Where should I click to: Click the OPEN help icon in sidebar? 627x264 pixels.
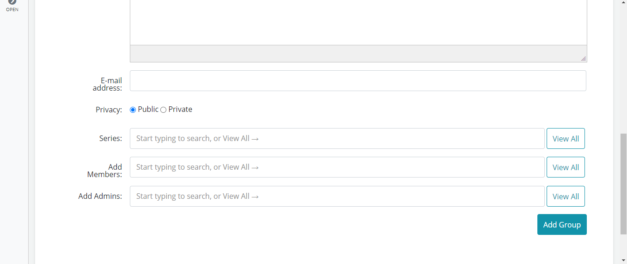(12, 2)
